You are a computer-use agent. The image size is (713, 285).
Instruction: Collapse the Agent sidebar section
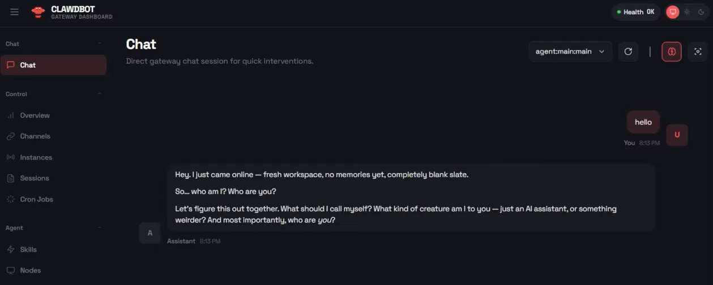pos(100,228)
